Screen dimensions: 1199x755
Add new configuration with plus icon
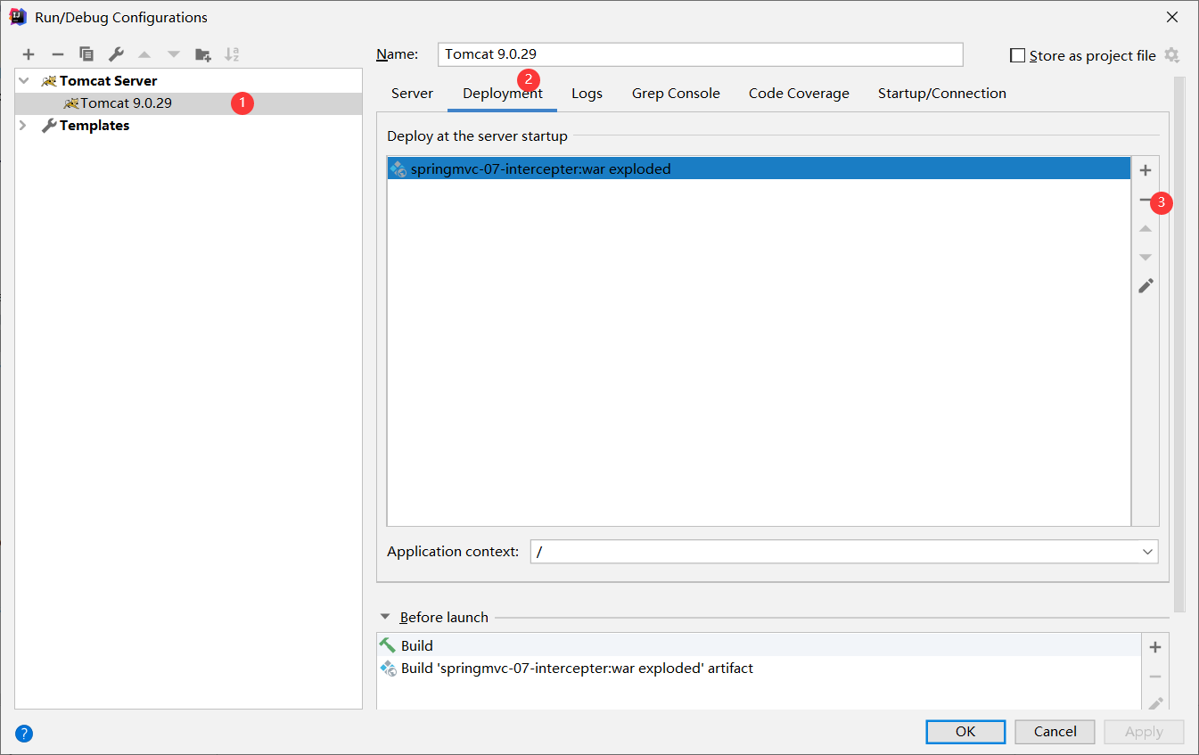29,55
